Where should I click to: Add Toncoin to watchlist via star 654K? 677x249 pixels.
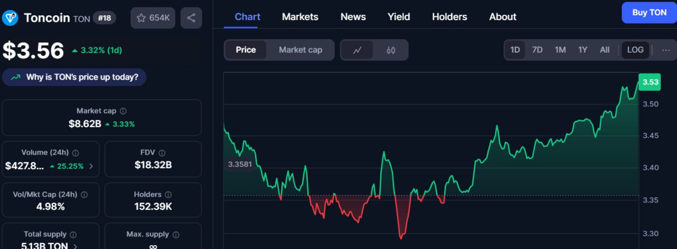[x=153, y=18]
